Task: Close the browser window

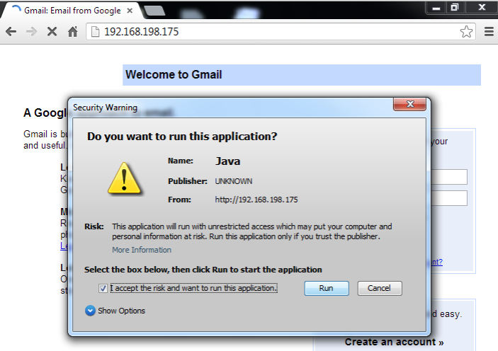Action: pos(482,8)
